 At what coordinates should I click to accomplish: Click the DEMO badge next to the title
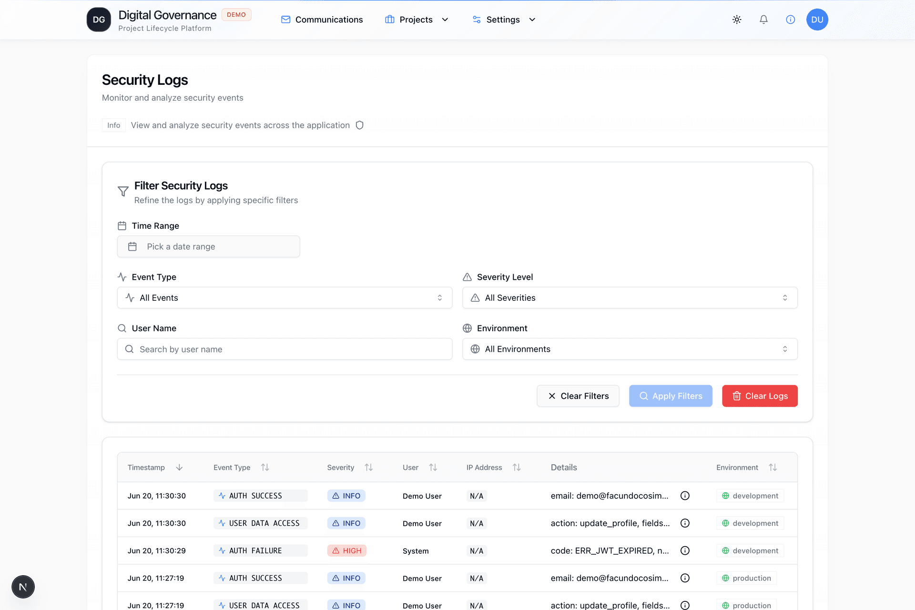[x=236, y=15]
